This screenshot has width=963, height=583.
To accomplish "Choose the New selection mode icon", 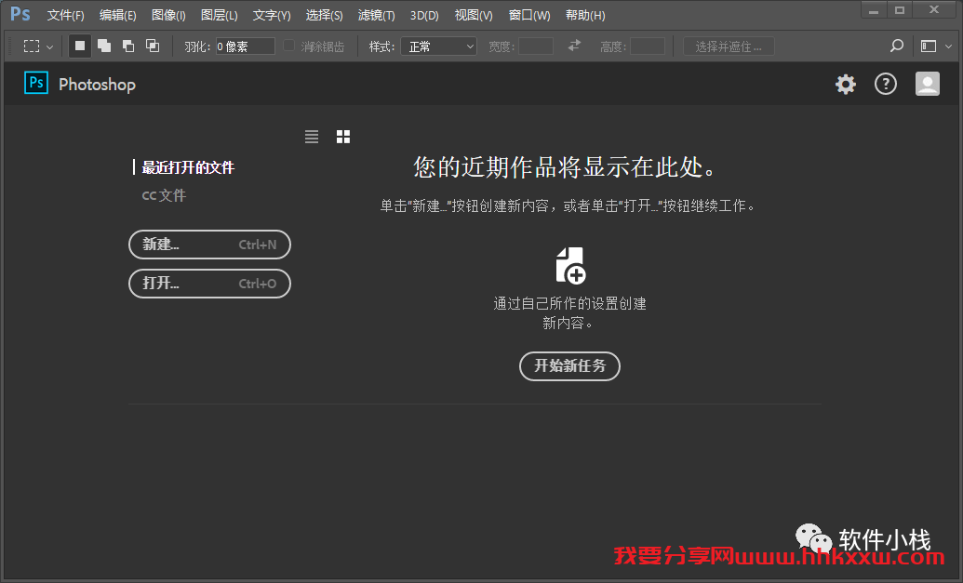I will click(80, 46).
